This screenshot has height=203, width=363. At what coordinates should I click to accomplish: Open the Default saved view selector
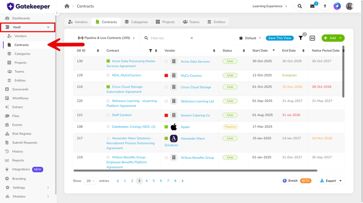coord(250,38)
